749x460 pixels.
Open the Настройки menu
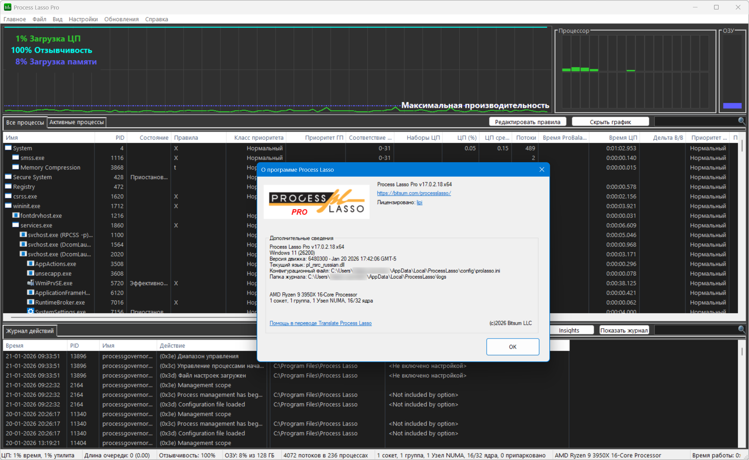coord(83,19)
